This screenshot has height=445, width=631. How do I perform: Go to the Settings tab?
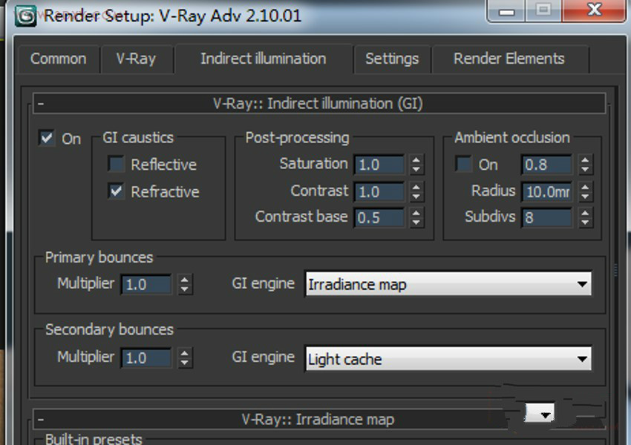click(x=392, y=59)
